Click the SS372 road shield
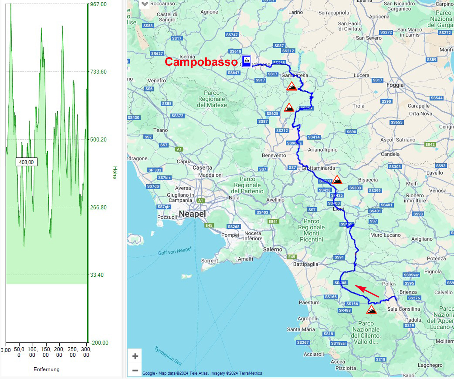 [177, 116]
